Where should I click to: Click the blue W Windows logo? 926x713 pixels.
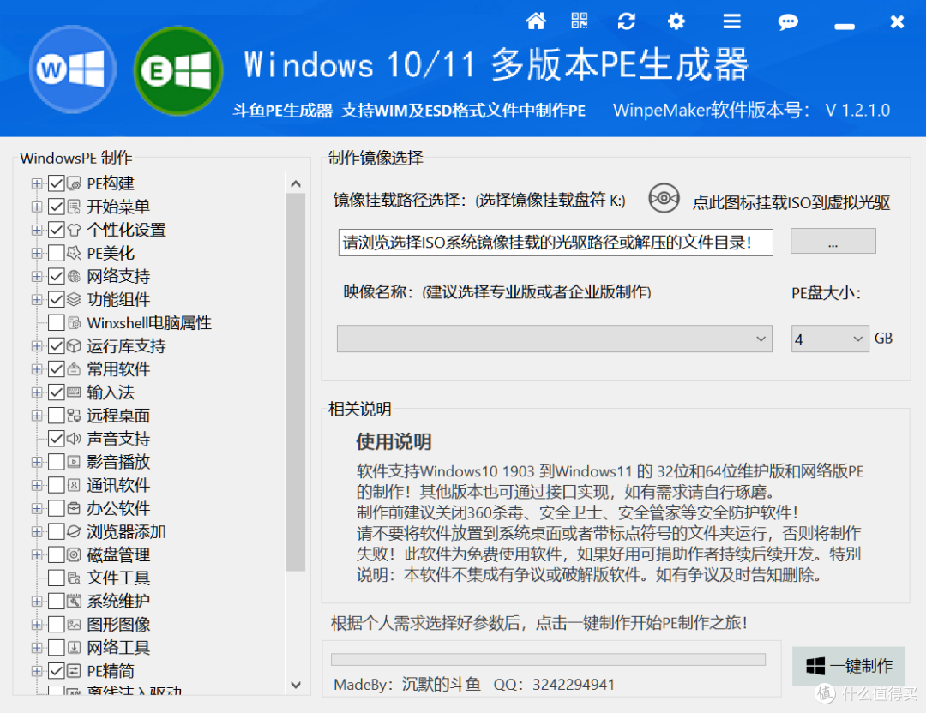(72, 69)
